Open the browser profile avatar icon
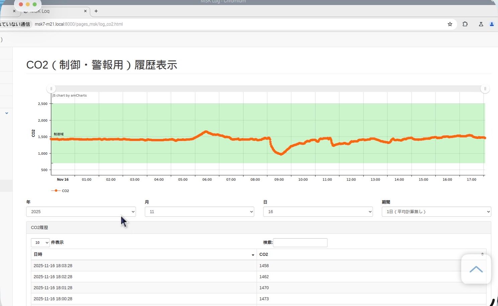The image size is (498, 306). tap(492, 24)
